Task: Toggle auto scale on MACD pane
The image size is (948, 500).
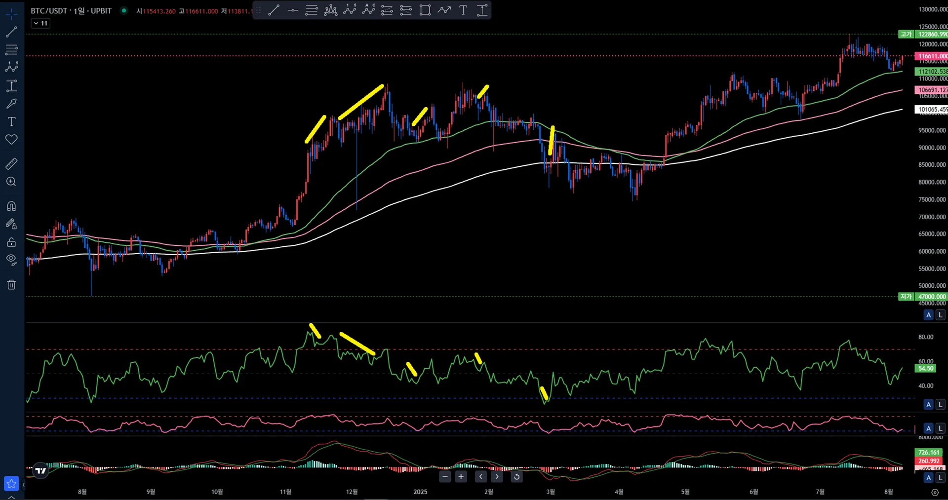Action: (x=928, y=478)
